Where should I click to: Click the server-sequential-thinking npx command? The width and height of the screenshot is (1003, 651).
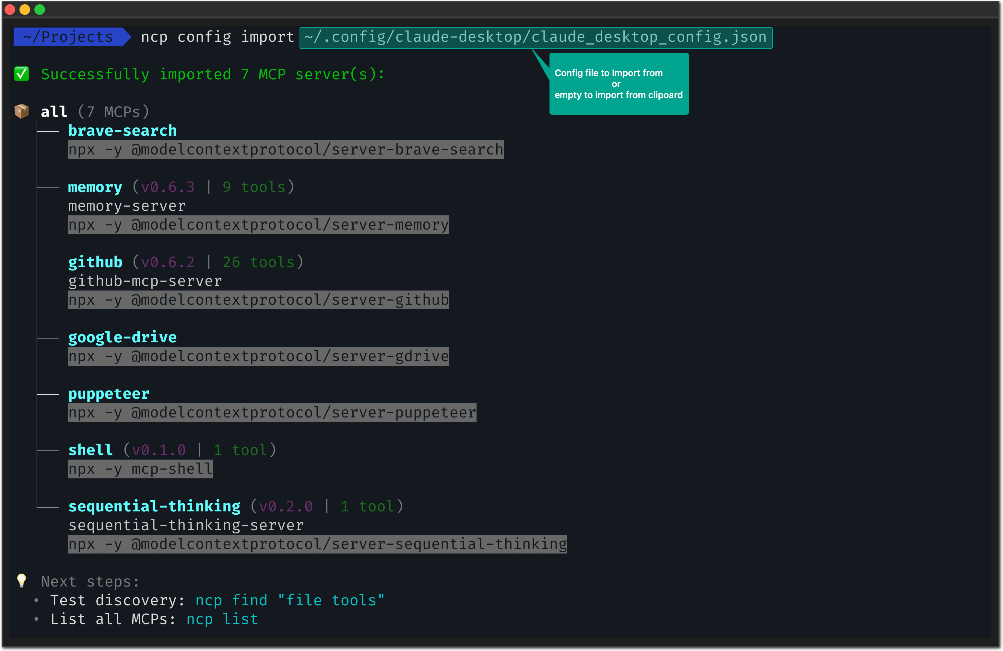(317, 544)
